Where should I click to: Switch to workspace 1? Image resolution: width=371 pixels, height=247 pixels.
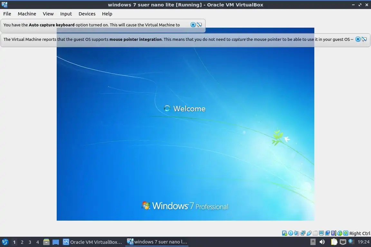click(x=14, y=242)
